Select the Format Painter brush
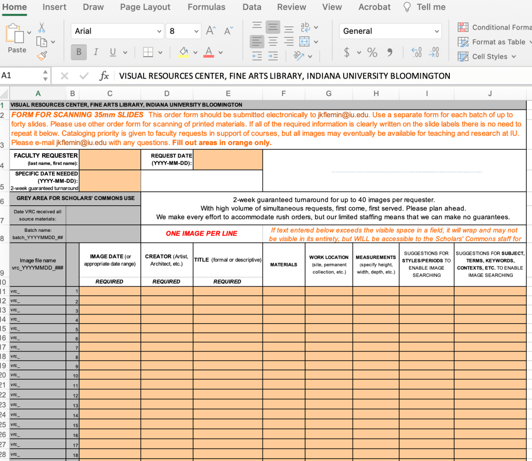The image size is (532, 461). tap(42, 55)
